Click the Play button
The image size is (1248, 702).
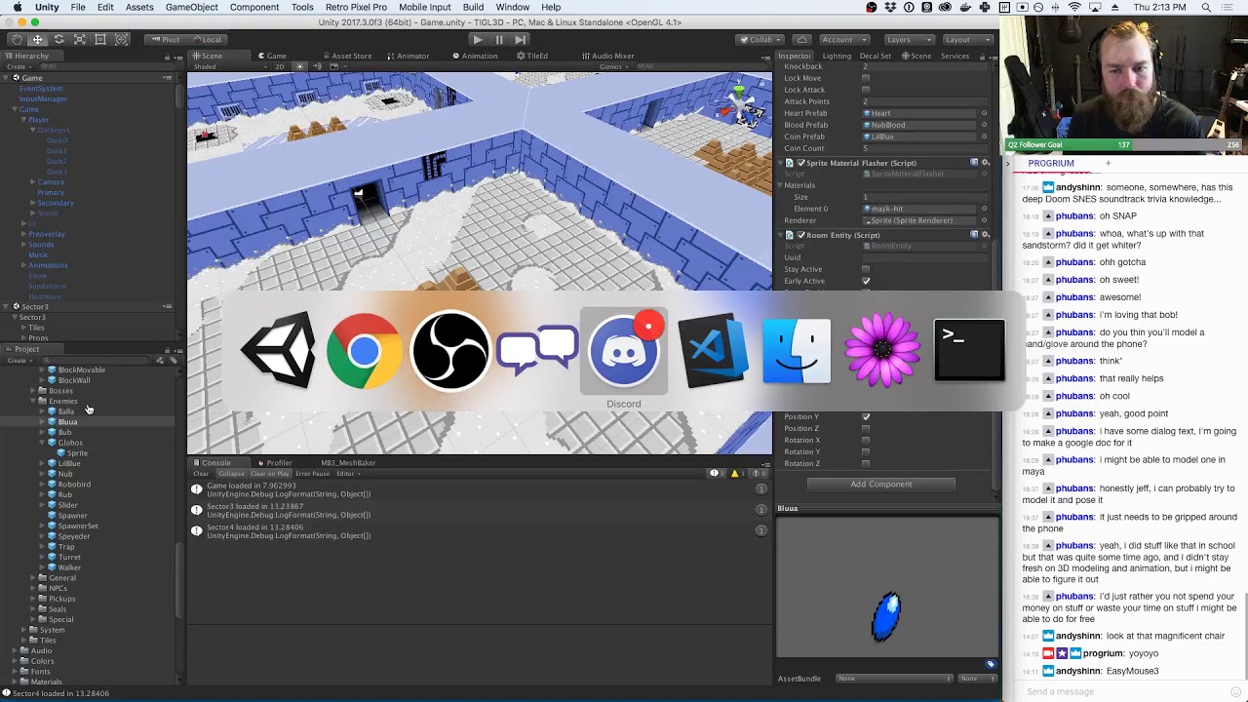tap(477, 40)
